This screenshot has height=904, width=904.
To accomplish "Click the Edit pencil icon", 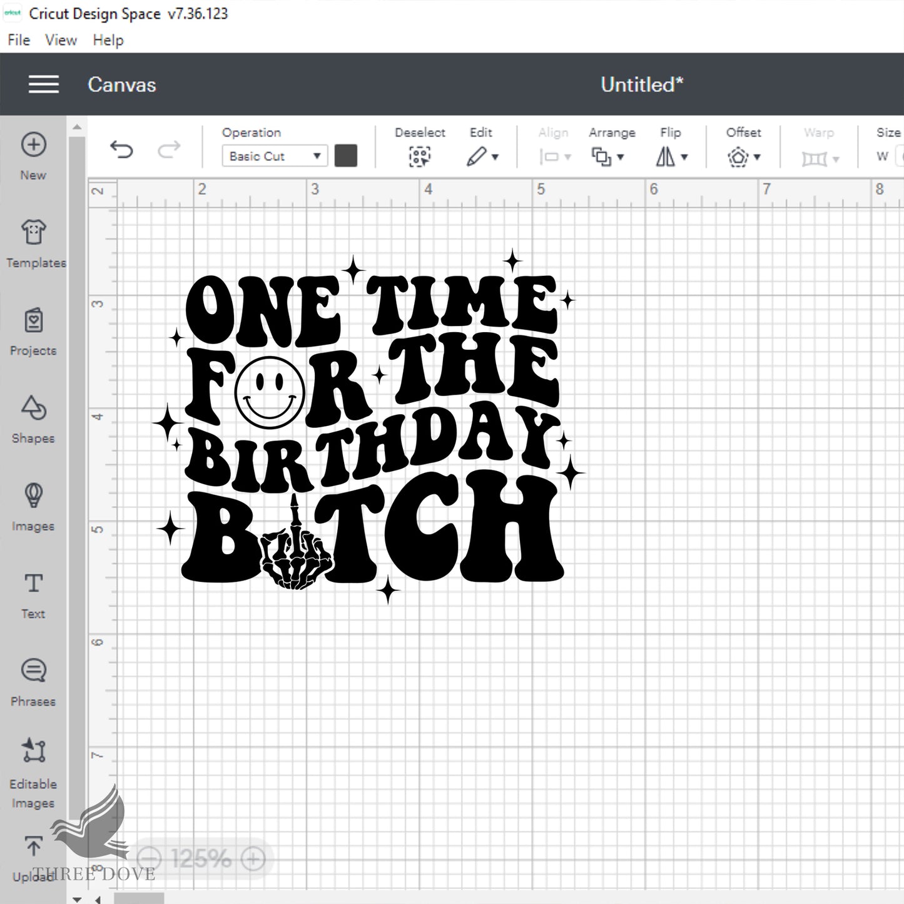I will point(476,156).
